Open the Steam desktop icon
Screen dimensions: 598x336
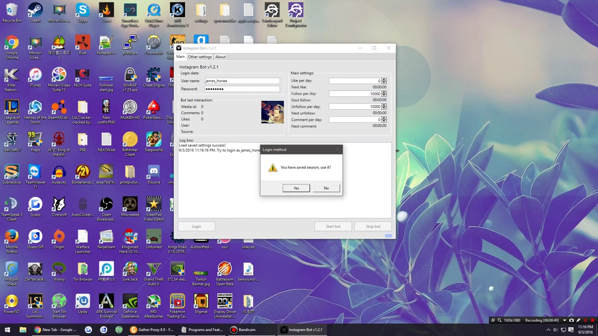pyautogui.click(x=35, y=13)
